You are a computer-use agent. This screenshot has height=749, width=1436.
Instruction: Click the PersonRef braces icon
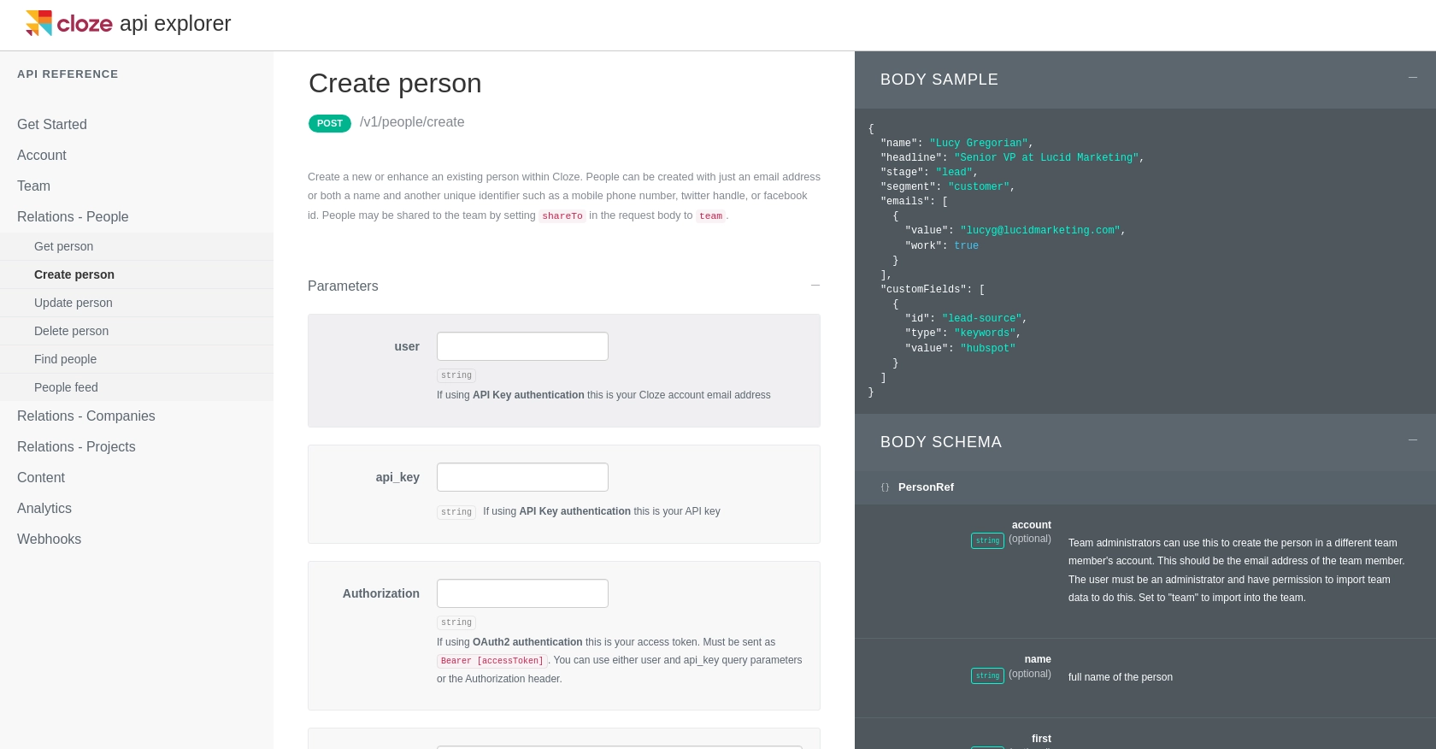tap(885, 487)
